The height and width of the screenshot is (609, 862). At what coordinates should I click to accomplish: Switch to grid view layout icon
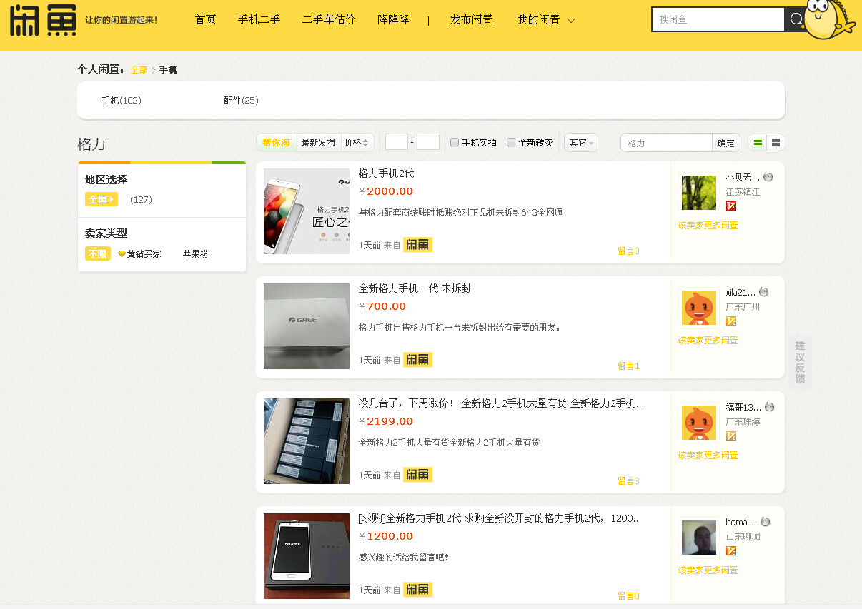(776, 143)
